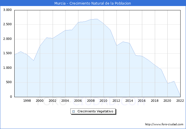Click the 500 y-axis label
The height and width of the screenshot is (129, 186).
pyautogui.click(x=9, y=82)
